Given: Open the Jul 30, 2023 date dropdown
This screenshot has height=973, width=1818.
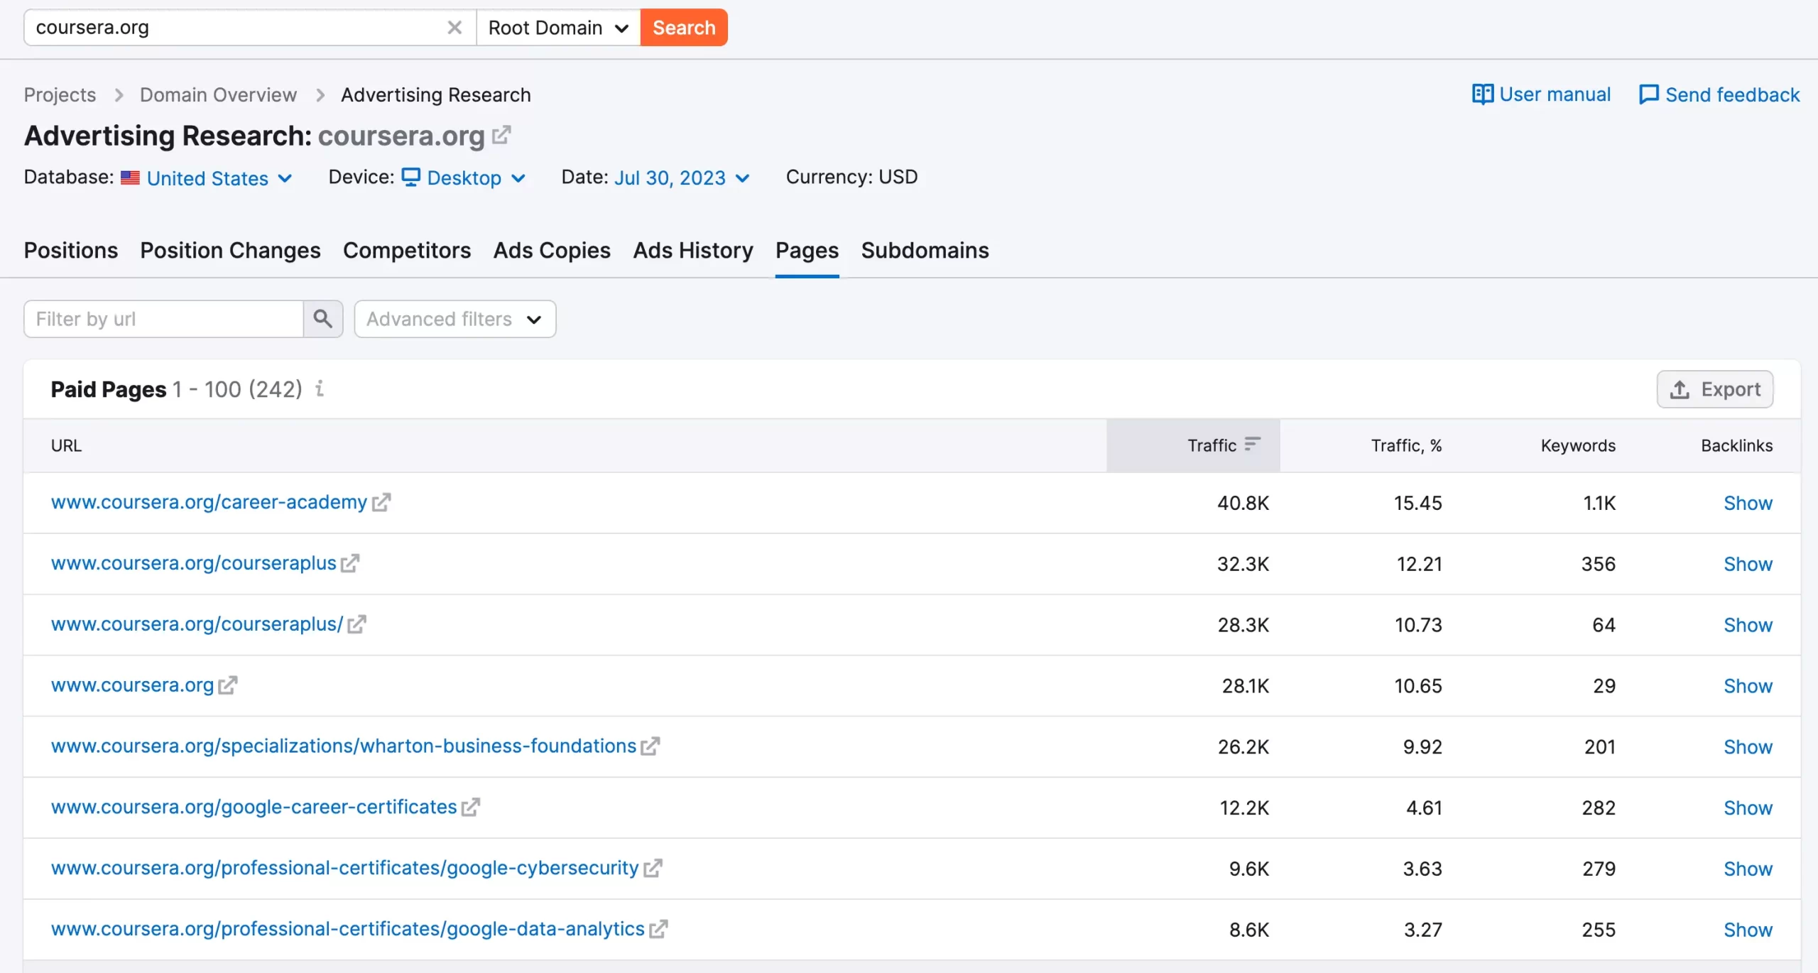Looking at the screenshot, I should [682, 178].
